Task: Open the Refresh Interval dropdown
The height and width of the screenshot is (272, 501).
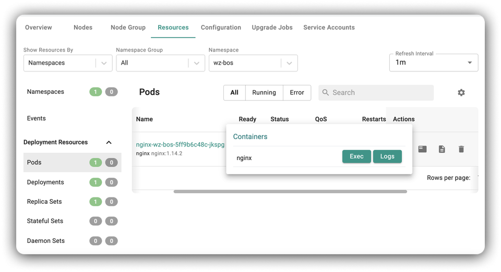Action: click(433, 63)
